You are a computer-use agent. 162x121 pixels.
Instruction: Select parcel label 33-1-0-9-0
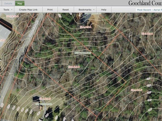[x=147, y=34]
